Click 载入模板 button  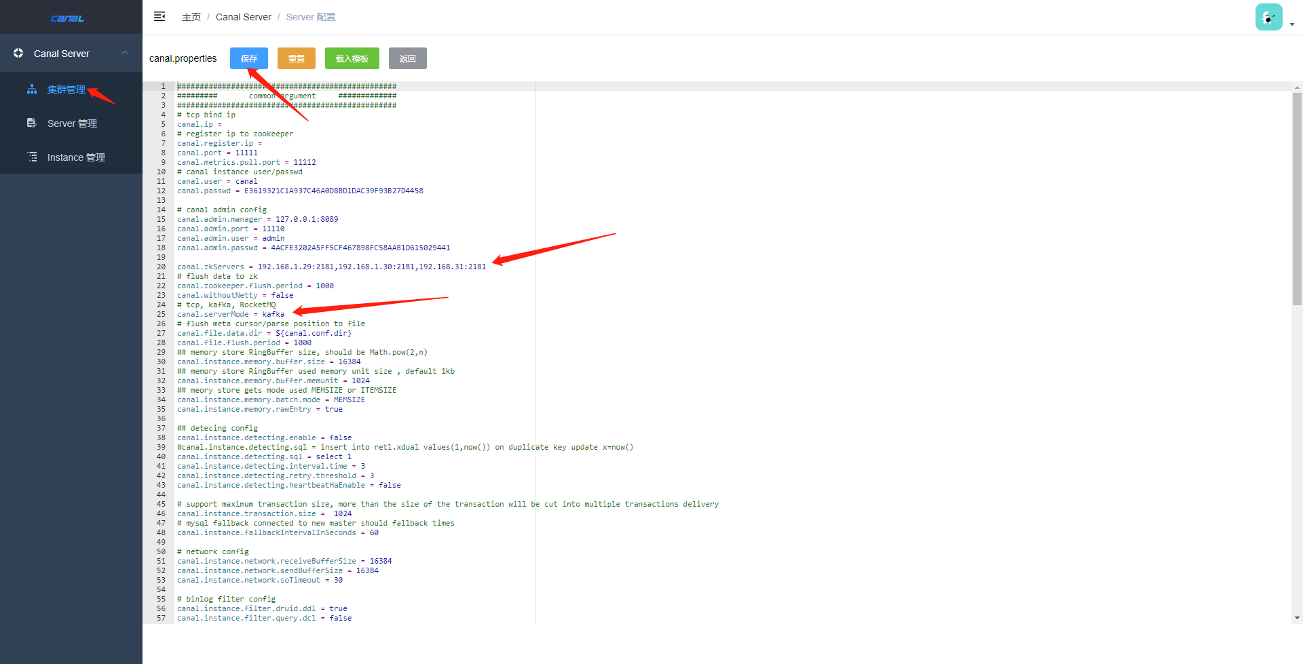coord(352,58)
